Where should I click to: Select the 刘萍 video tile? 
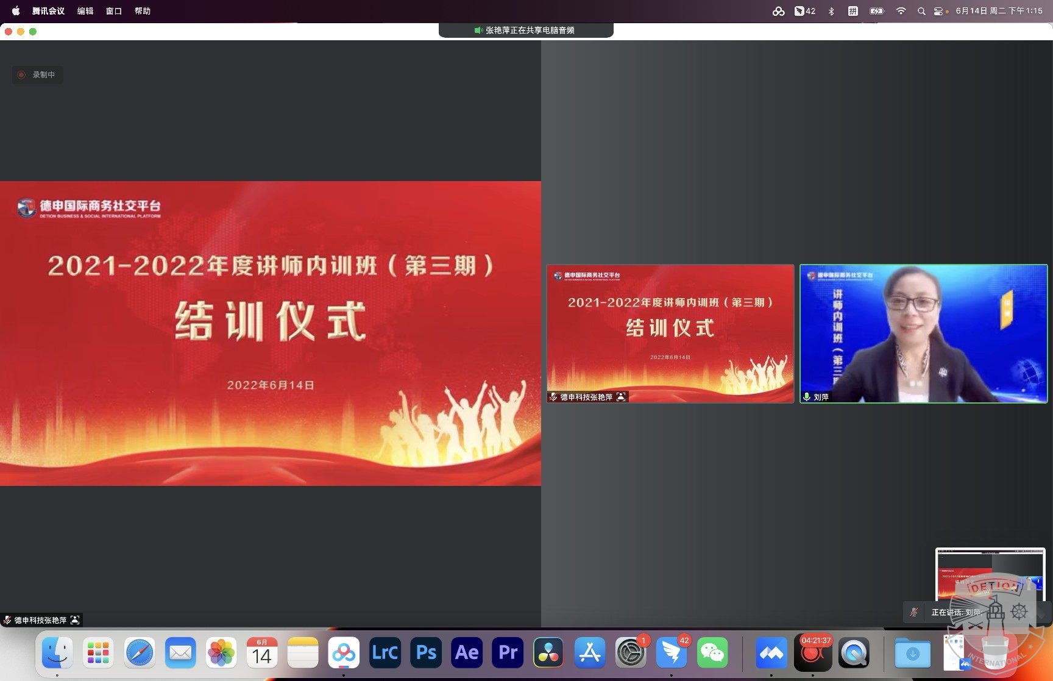[923, 333]
